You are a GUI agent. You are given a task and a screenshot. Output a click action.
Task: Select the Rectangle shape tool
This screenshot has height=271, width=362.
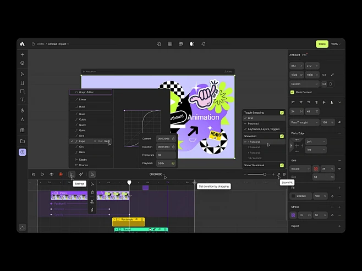click(x=23, y=91)
